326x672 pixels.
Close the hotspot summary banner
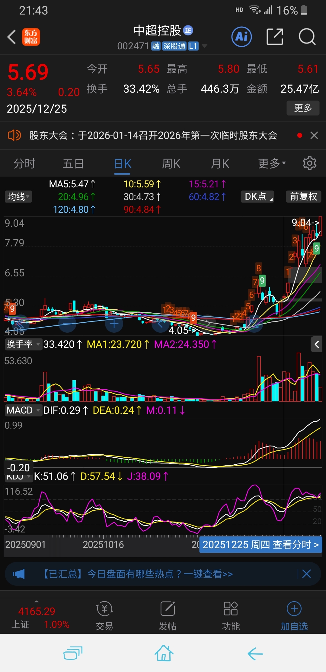(x=306, y=574)
